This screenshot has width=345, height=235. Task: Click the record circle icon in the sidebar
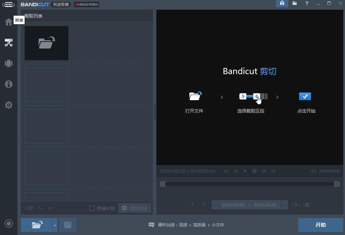(x=9, y=224)
